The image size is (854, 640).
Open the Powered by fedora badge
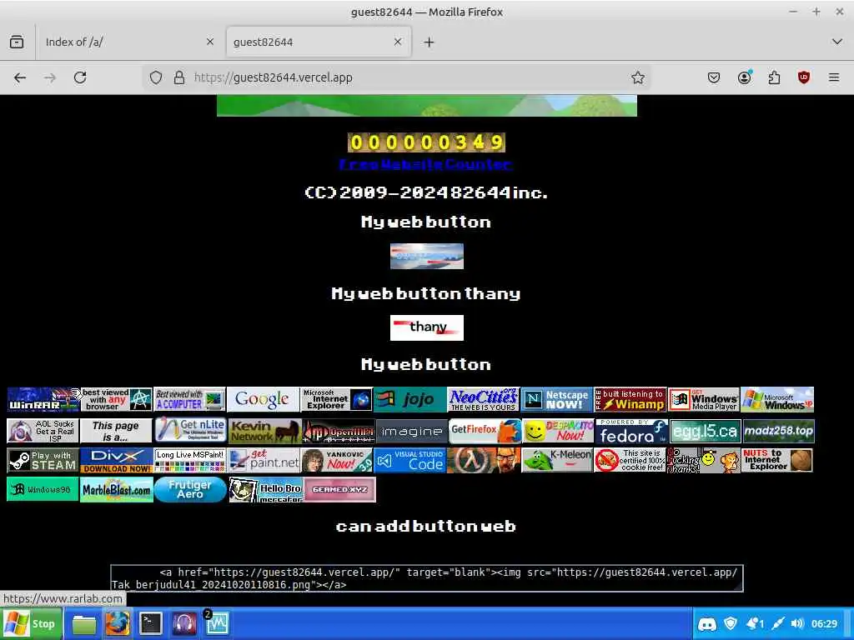(x=630, y=431)
